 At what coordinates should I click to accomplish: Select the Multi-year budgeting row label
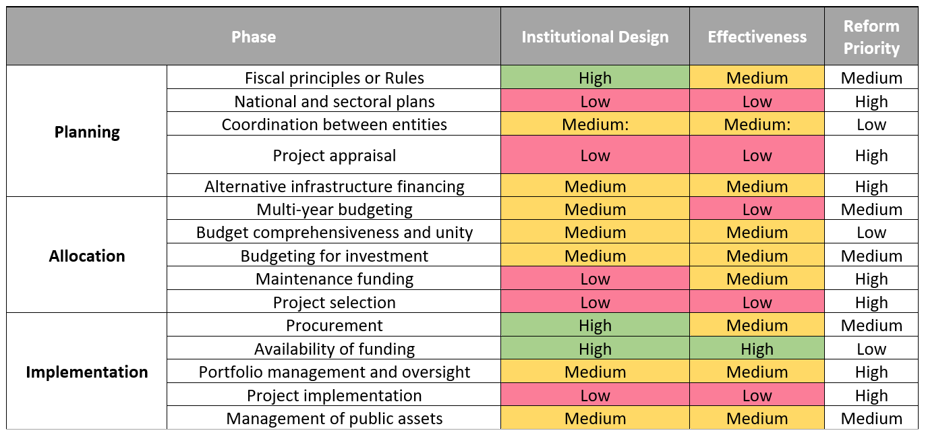[x=335, y=209]
